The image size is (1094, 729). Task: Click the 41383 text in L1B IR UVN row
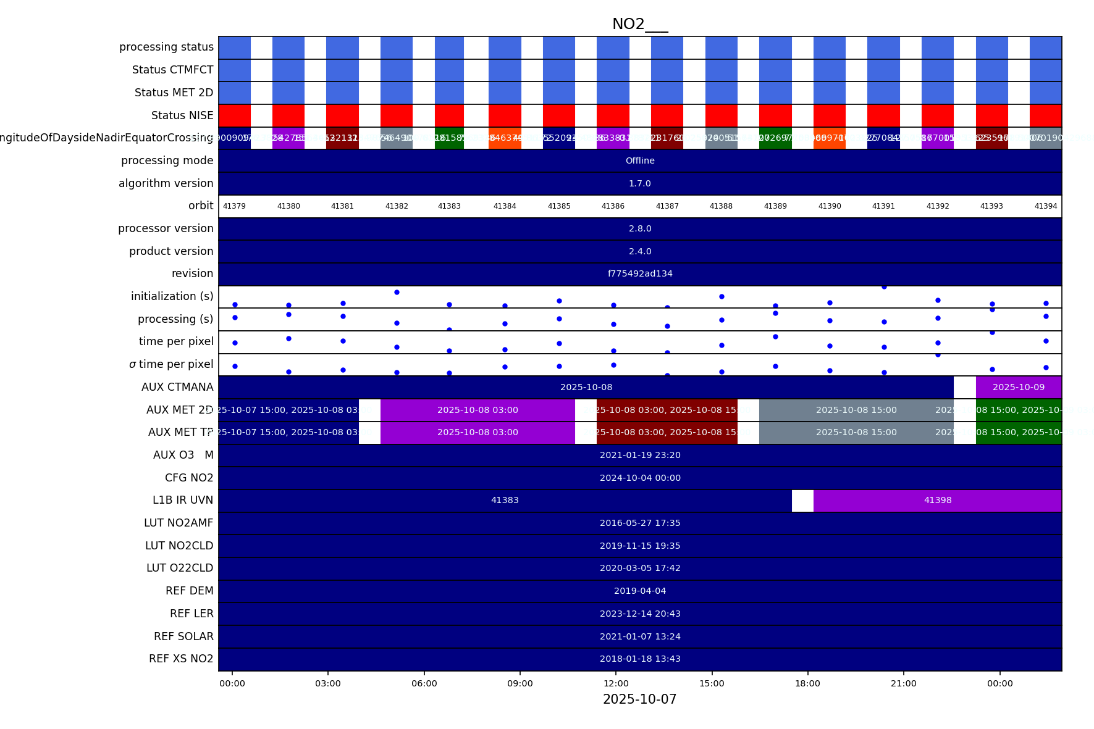(505, 501)
